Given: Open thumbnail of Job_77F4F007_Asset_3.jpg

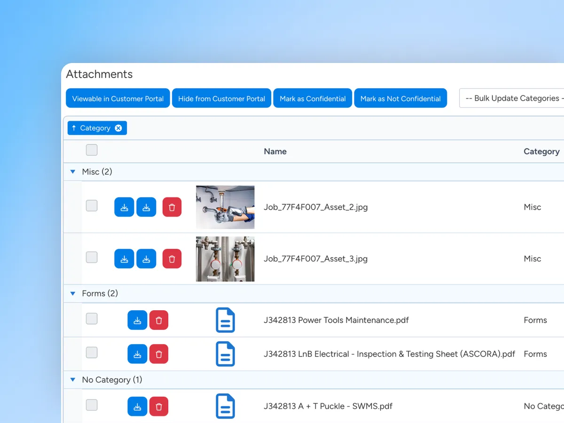Looking at the screenshot, I should [225, 259].
